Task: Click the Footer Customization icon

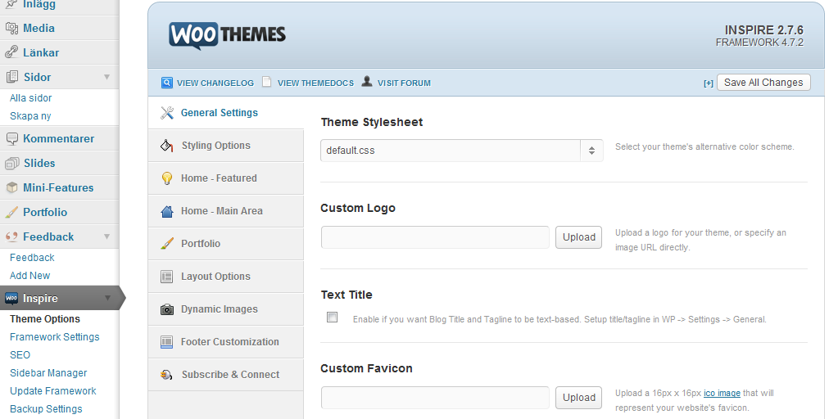Action: 167,342
